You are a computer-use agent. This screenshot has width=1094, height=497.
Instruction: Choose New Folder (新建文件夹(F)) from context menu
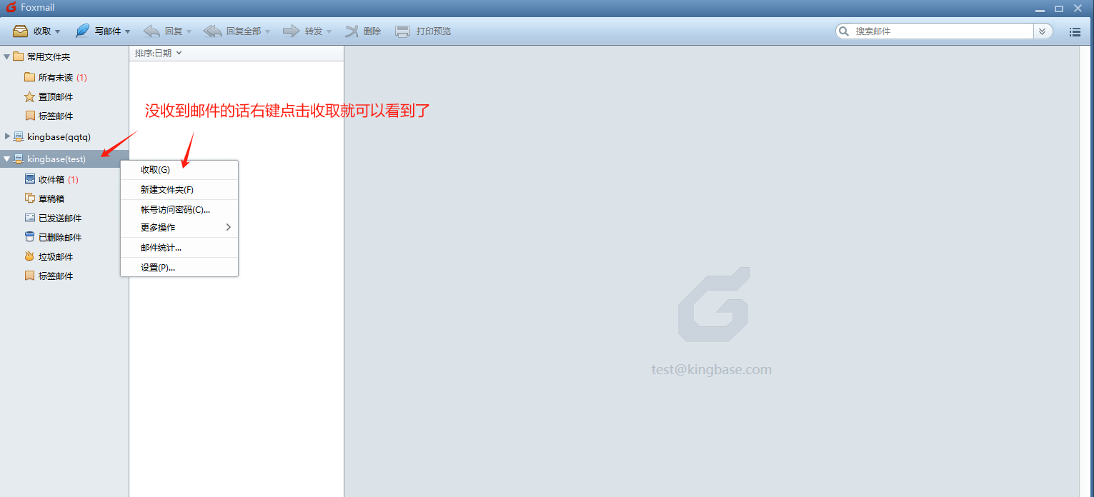(x=166, y=190)
